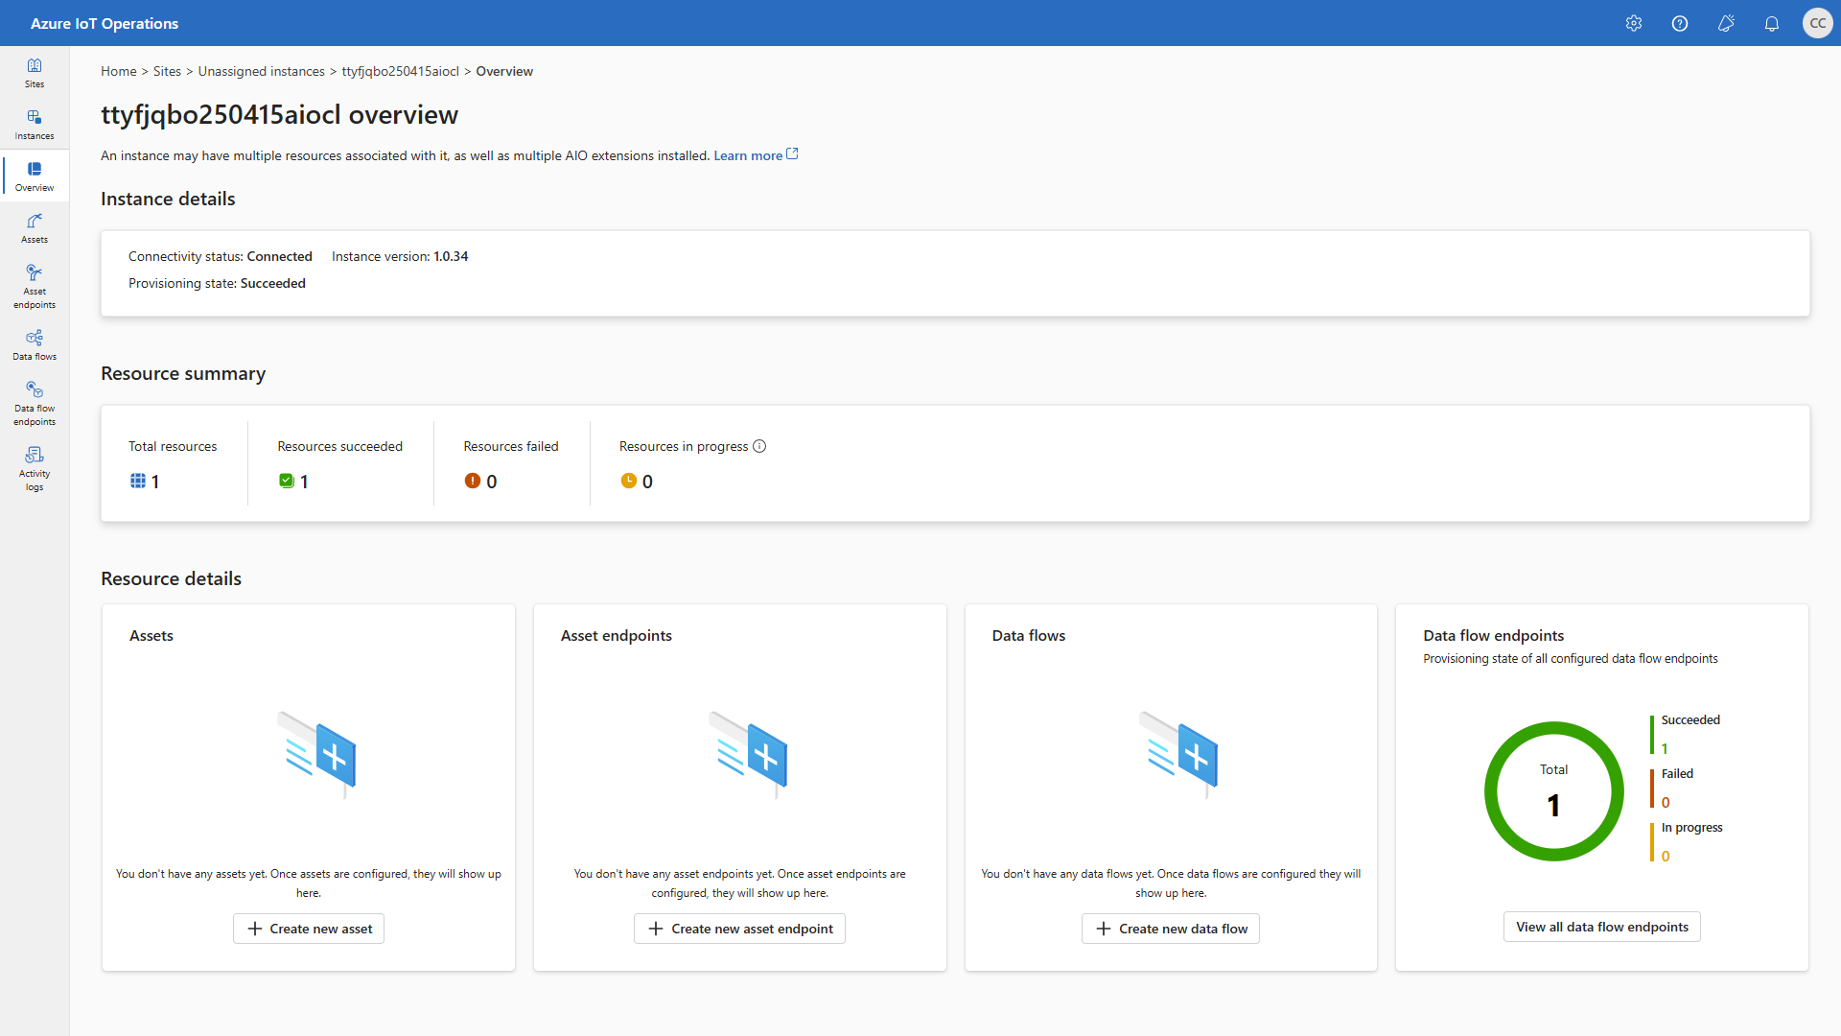This screenshot has width=1841, height=1036.
Task: Open Asset endpoints in the sidebar
Action: click(35, 287)
